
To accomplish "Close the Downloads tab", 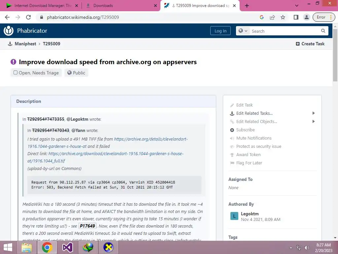I will pos(155,6).
